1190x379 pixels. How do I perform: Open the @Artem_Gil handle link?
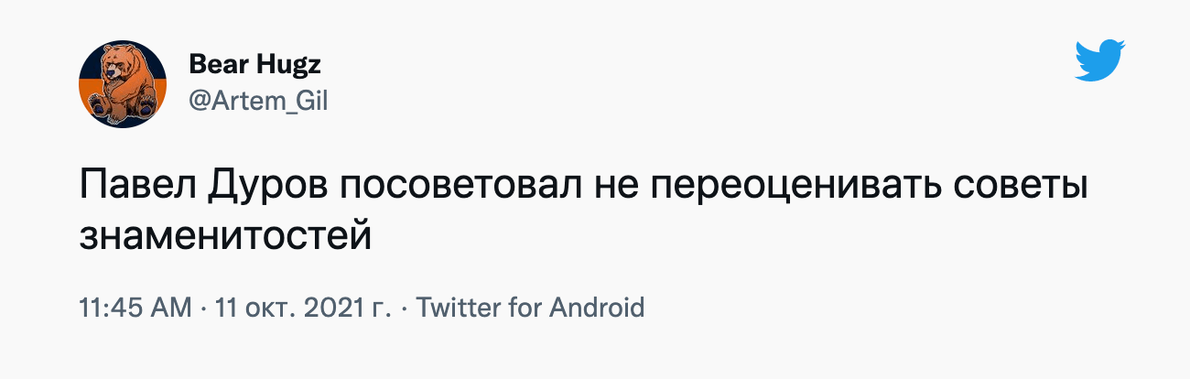257,102
